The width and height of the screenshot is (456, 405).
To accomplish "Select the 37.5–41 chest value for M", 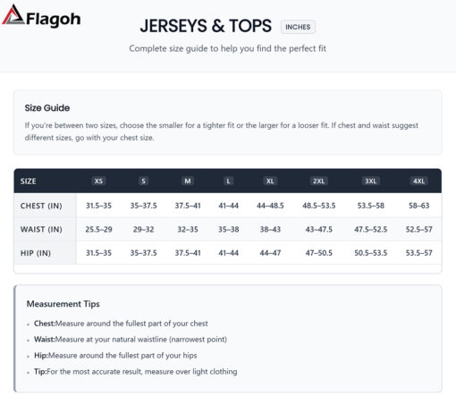I will (188, 206).
